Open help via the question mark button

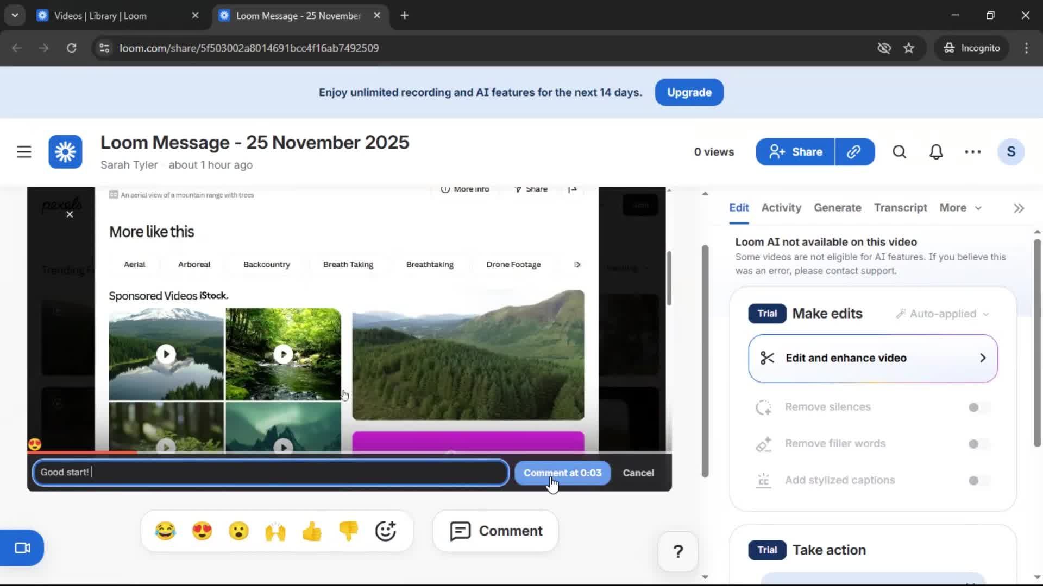677,551
